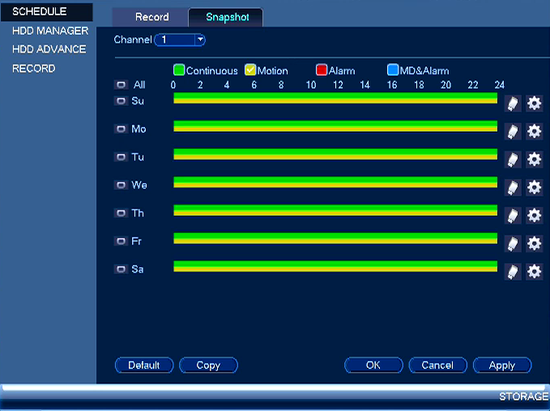Toggle the Th day link checkbox
Screen dimensions: 550x411
(121, 213)
